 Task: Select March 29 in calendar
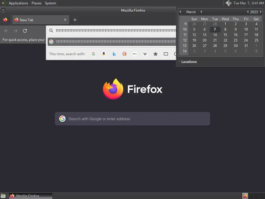coord(225,46)
